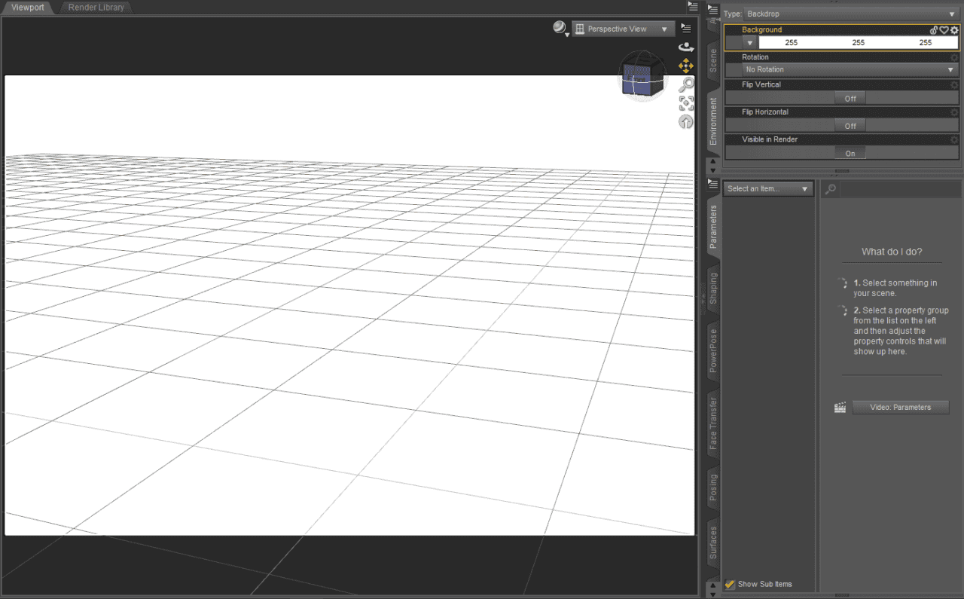
Task: Open the Surfaces side panel tab
Action: pos(712,544)
